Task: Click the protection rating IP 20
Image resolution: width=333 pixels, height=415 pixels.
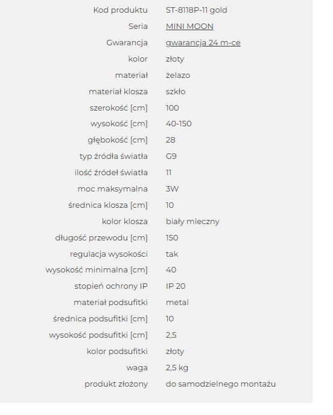Action: (176, 286)
